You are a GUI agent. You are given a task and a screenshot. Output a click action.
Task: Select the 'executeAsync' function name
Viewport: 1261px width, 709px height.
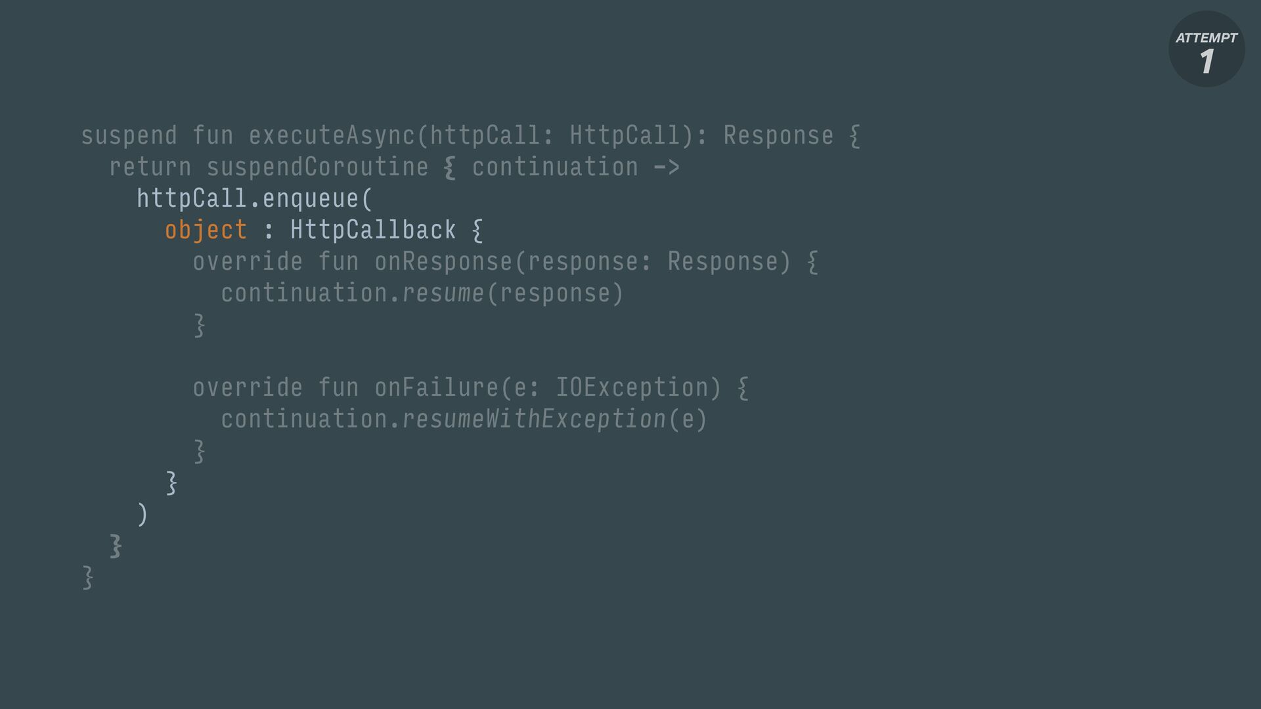(332, 136)
